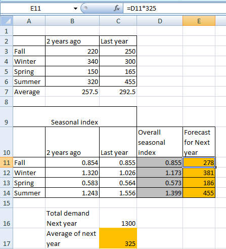
Task: Click cell with value 1.243
Action: click(72, 193)
